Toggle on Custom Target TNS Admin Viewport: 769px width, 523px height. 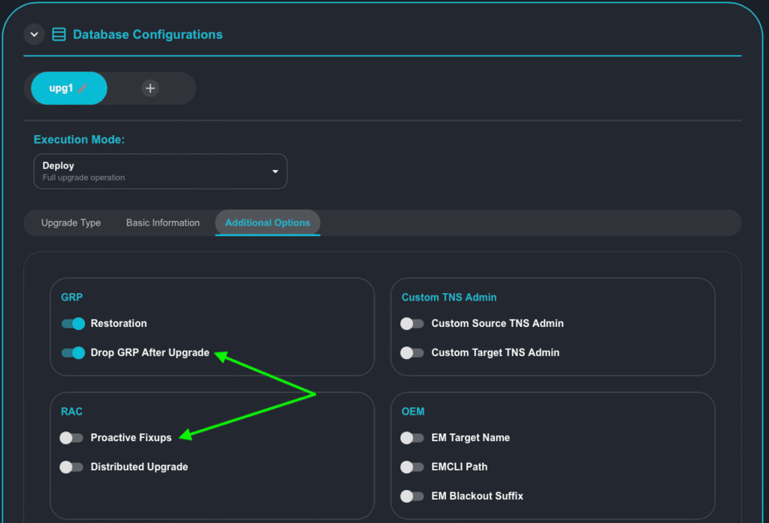click(x=412, y=353)
